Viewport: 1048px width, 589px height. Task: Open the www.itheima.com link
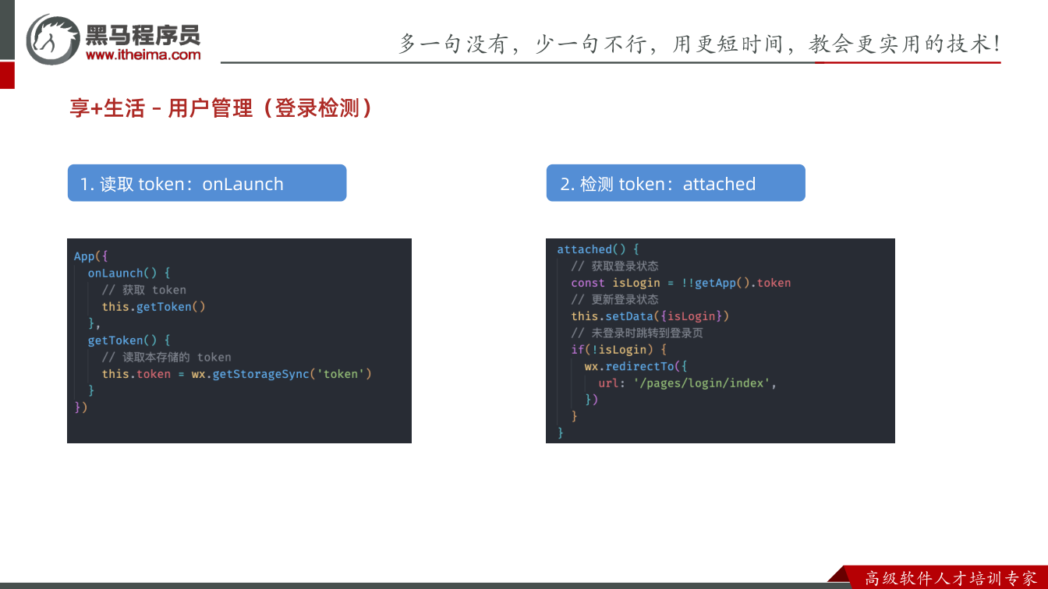coord(143,55)
